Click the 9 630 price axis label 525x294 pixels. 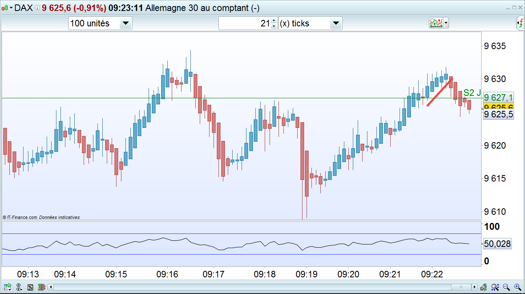pos(495,79)
